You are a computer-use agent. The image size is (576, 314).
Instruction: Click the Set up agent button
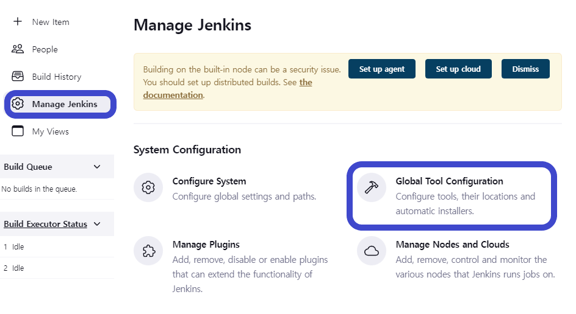(x=382, y=69)
